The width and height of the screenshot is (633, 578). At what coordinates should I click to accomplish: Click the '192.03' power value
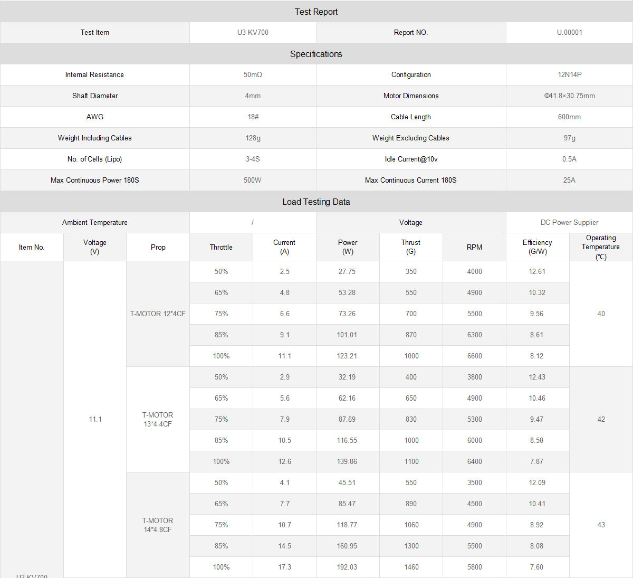coord(347,567)
